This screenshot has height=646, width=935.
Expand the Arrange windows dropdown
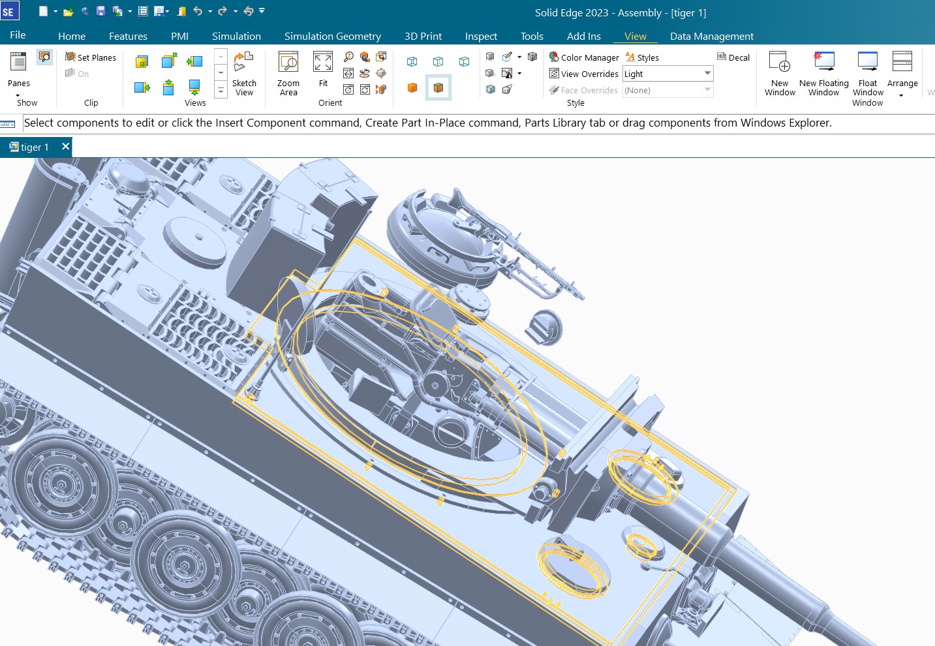click(x=902, y=95)
